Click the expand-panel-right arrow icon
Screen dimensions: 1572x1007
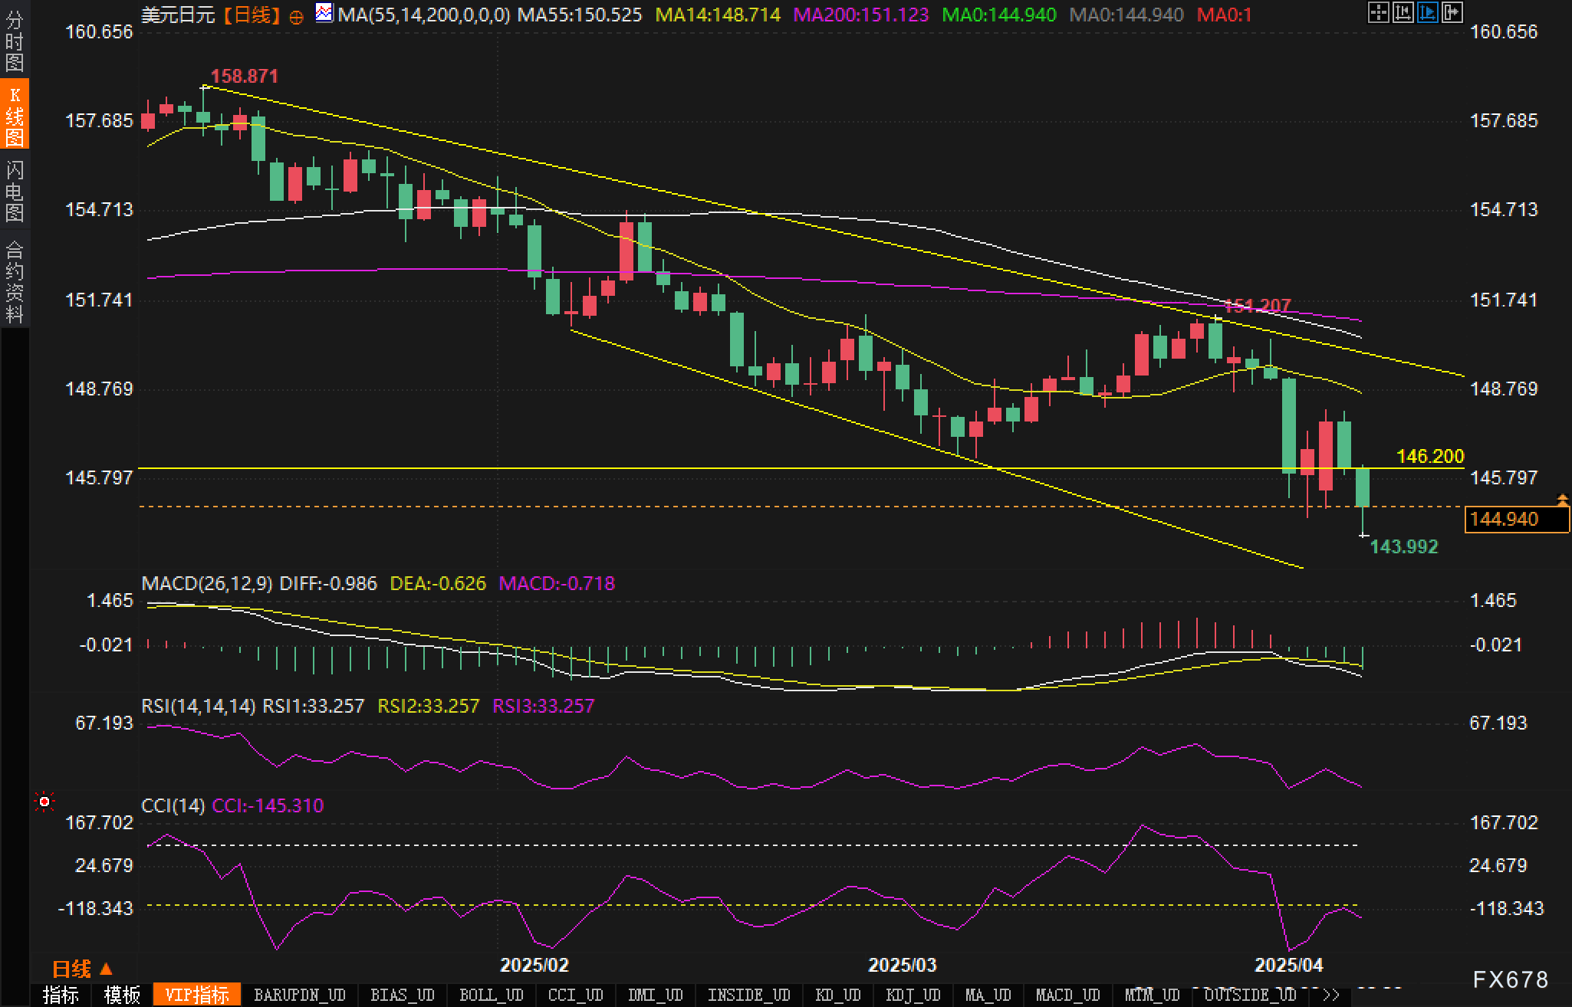click(1452, 12)
